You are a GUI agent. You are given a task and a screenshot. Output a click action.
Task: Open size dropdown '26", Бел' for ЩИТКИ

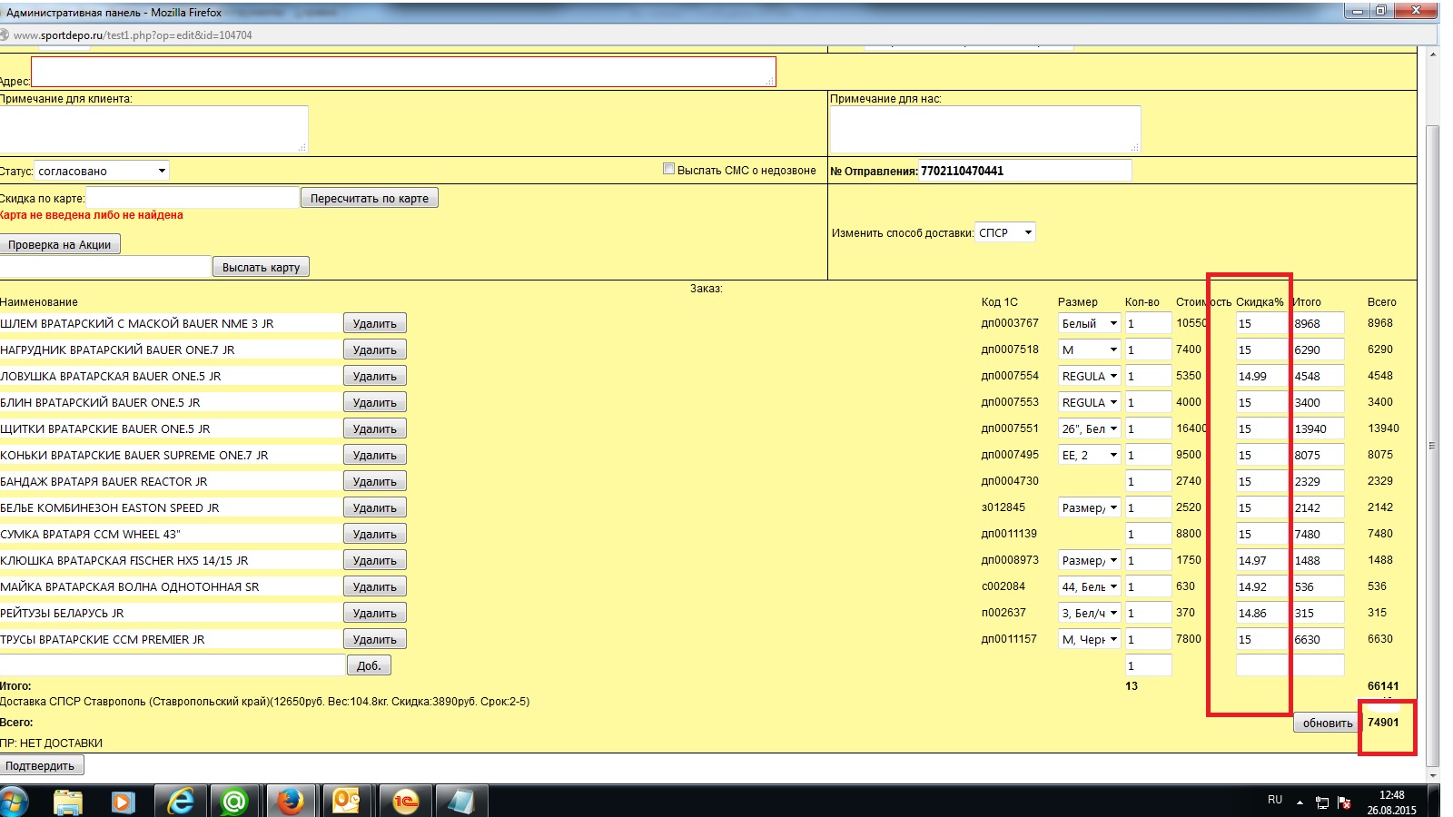1089,428
